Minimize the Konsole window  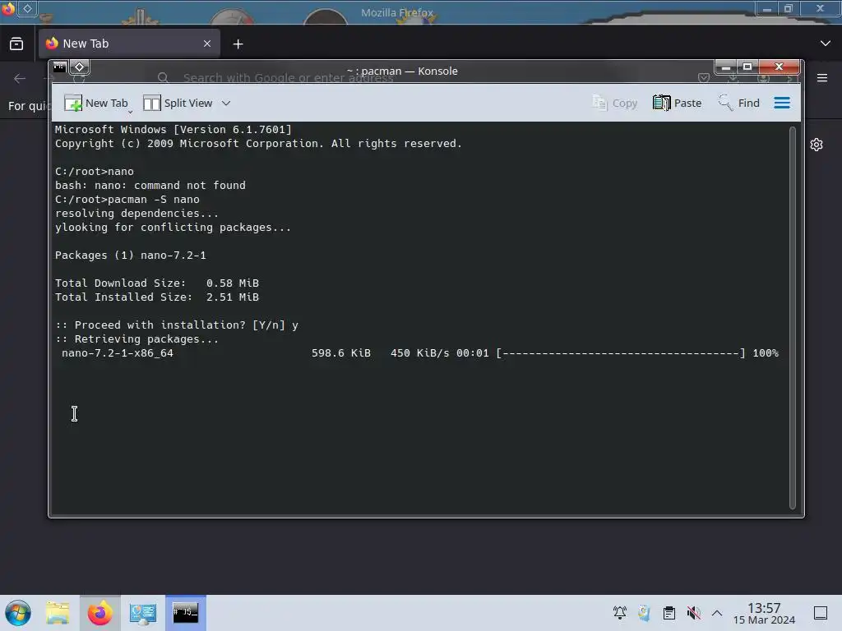point(725,67)
